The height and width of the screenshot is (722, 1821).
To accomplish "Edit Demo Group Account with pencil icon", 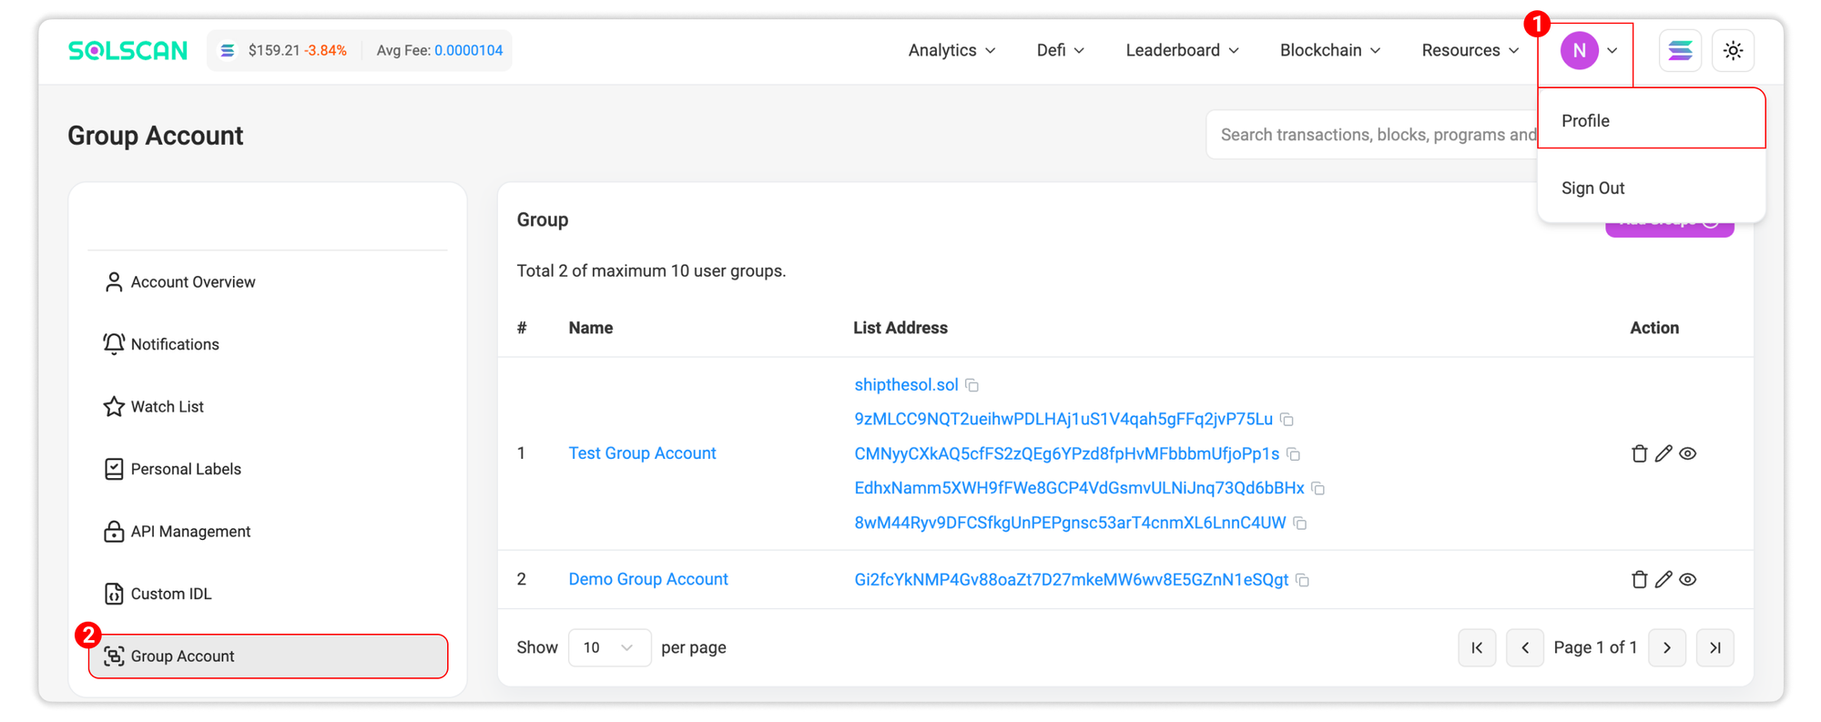I will coord(1663,579).
